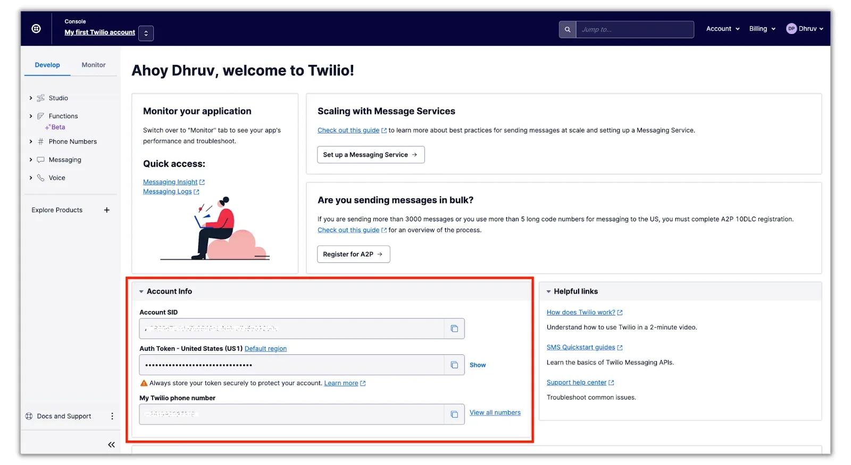The image size is (851, 465).
Task: Open the Billing dropdown menu
Action: [762, 29]
